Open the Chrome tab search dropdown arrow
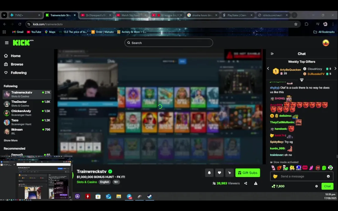The image size is (338, 211). [x=4, y=15]
